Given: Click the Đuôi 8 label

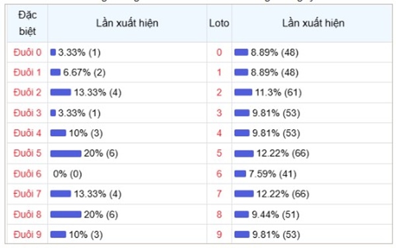Looking at the screenshot, I should coord(27,214).
